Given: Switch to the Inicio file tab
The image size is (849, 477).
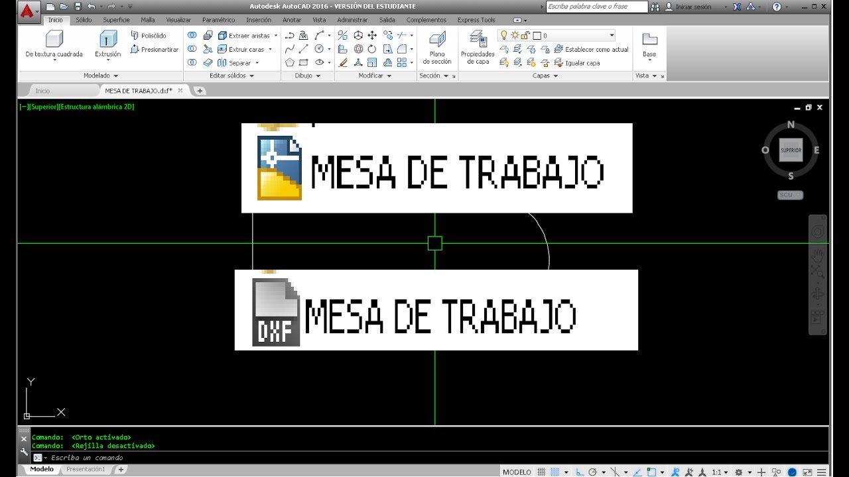Looking at the screenshot, I should pos(42,90).
